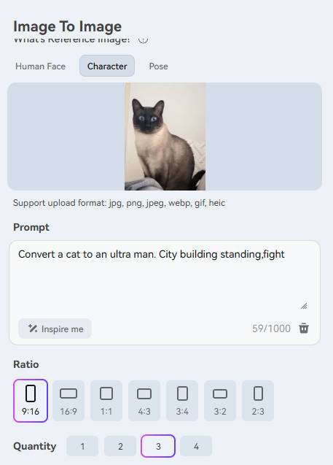Select the 1:1 square ratio icon

pyautogui.click(x=106, y=393)
